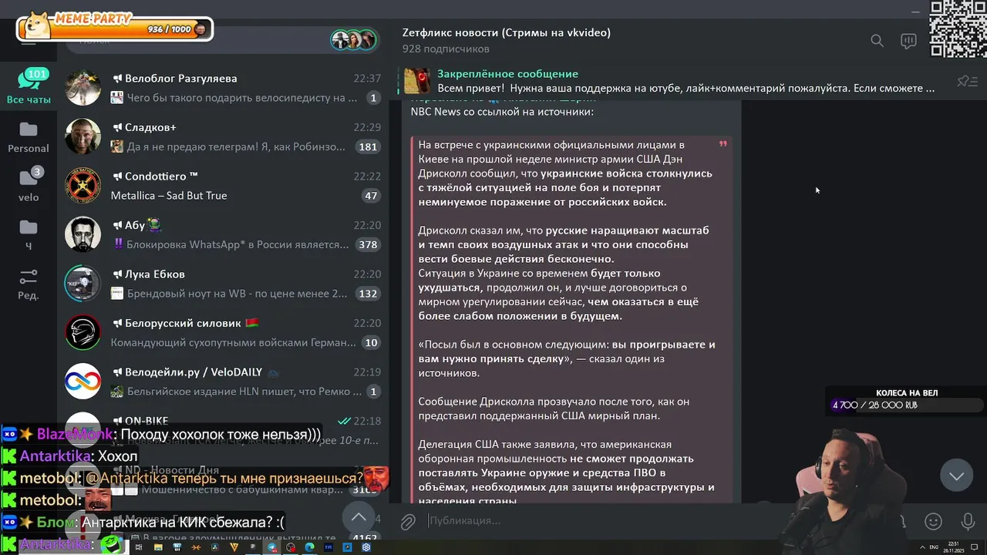
Task: Click message line NBC News со ссылкой
Action: [x=502, y=112]
